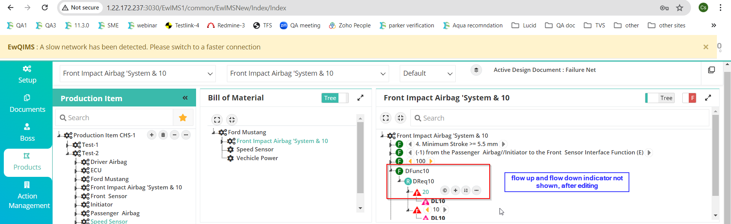731x224 pixels.
Task: Maximize the Bill of Material panel
Action: click(360, 98)
